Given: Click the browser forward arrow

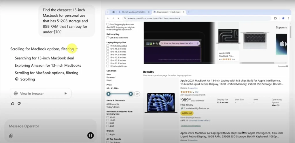Looking at the screenshot, I should click(113, 18).
